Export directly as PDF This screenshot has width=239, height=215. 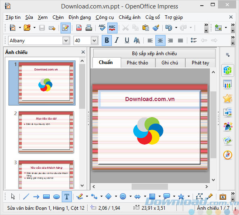coord(79,28)
